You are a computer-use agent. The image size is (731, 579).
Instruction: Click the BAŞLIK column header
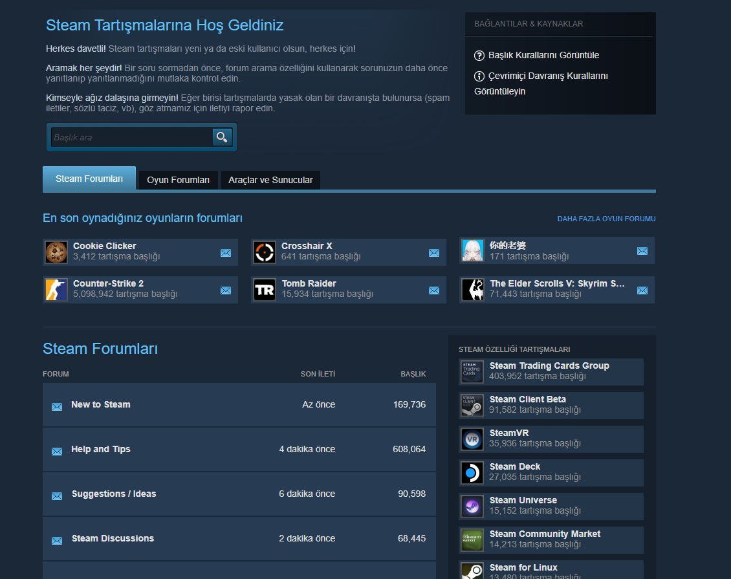tap(413, 374)
